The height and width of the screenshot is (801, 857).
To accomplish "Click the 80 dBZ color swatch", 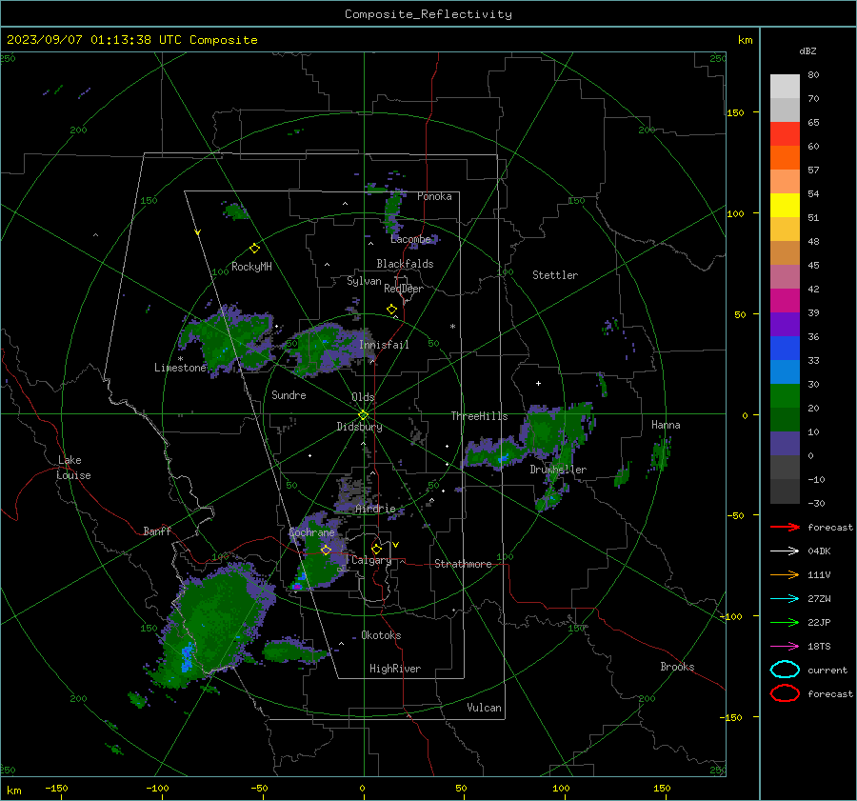I will 785,86.
